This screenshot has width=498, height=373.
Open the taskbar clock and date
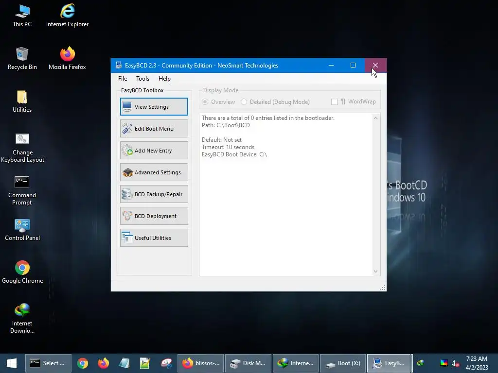pos(477,363)
